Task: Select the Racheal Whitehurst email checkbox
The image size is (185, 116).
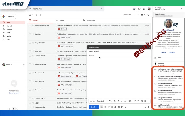Action: tap(30, 26)
